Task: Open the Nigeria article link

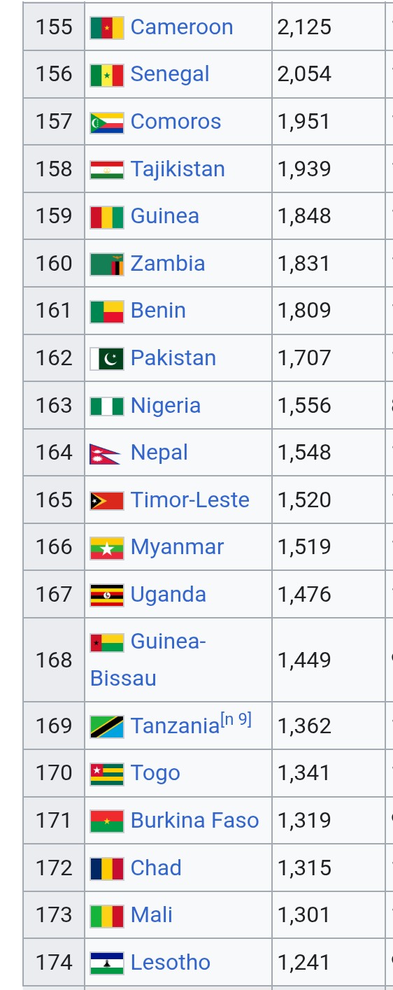Action: coord(166,406)
